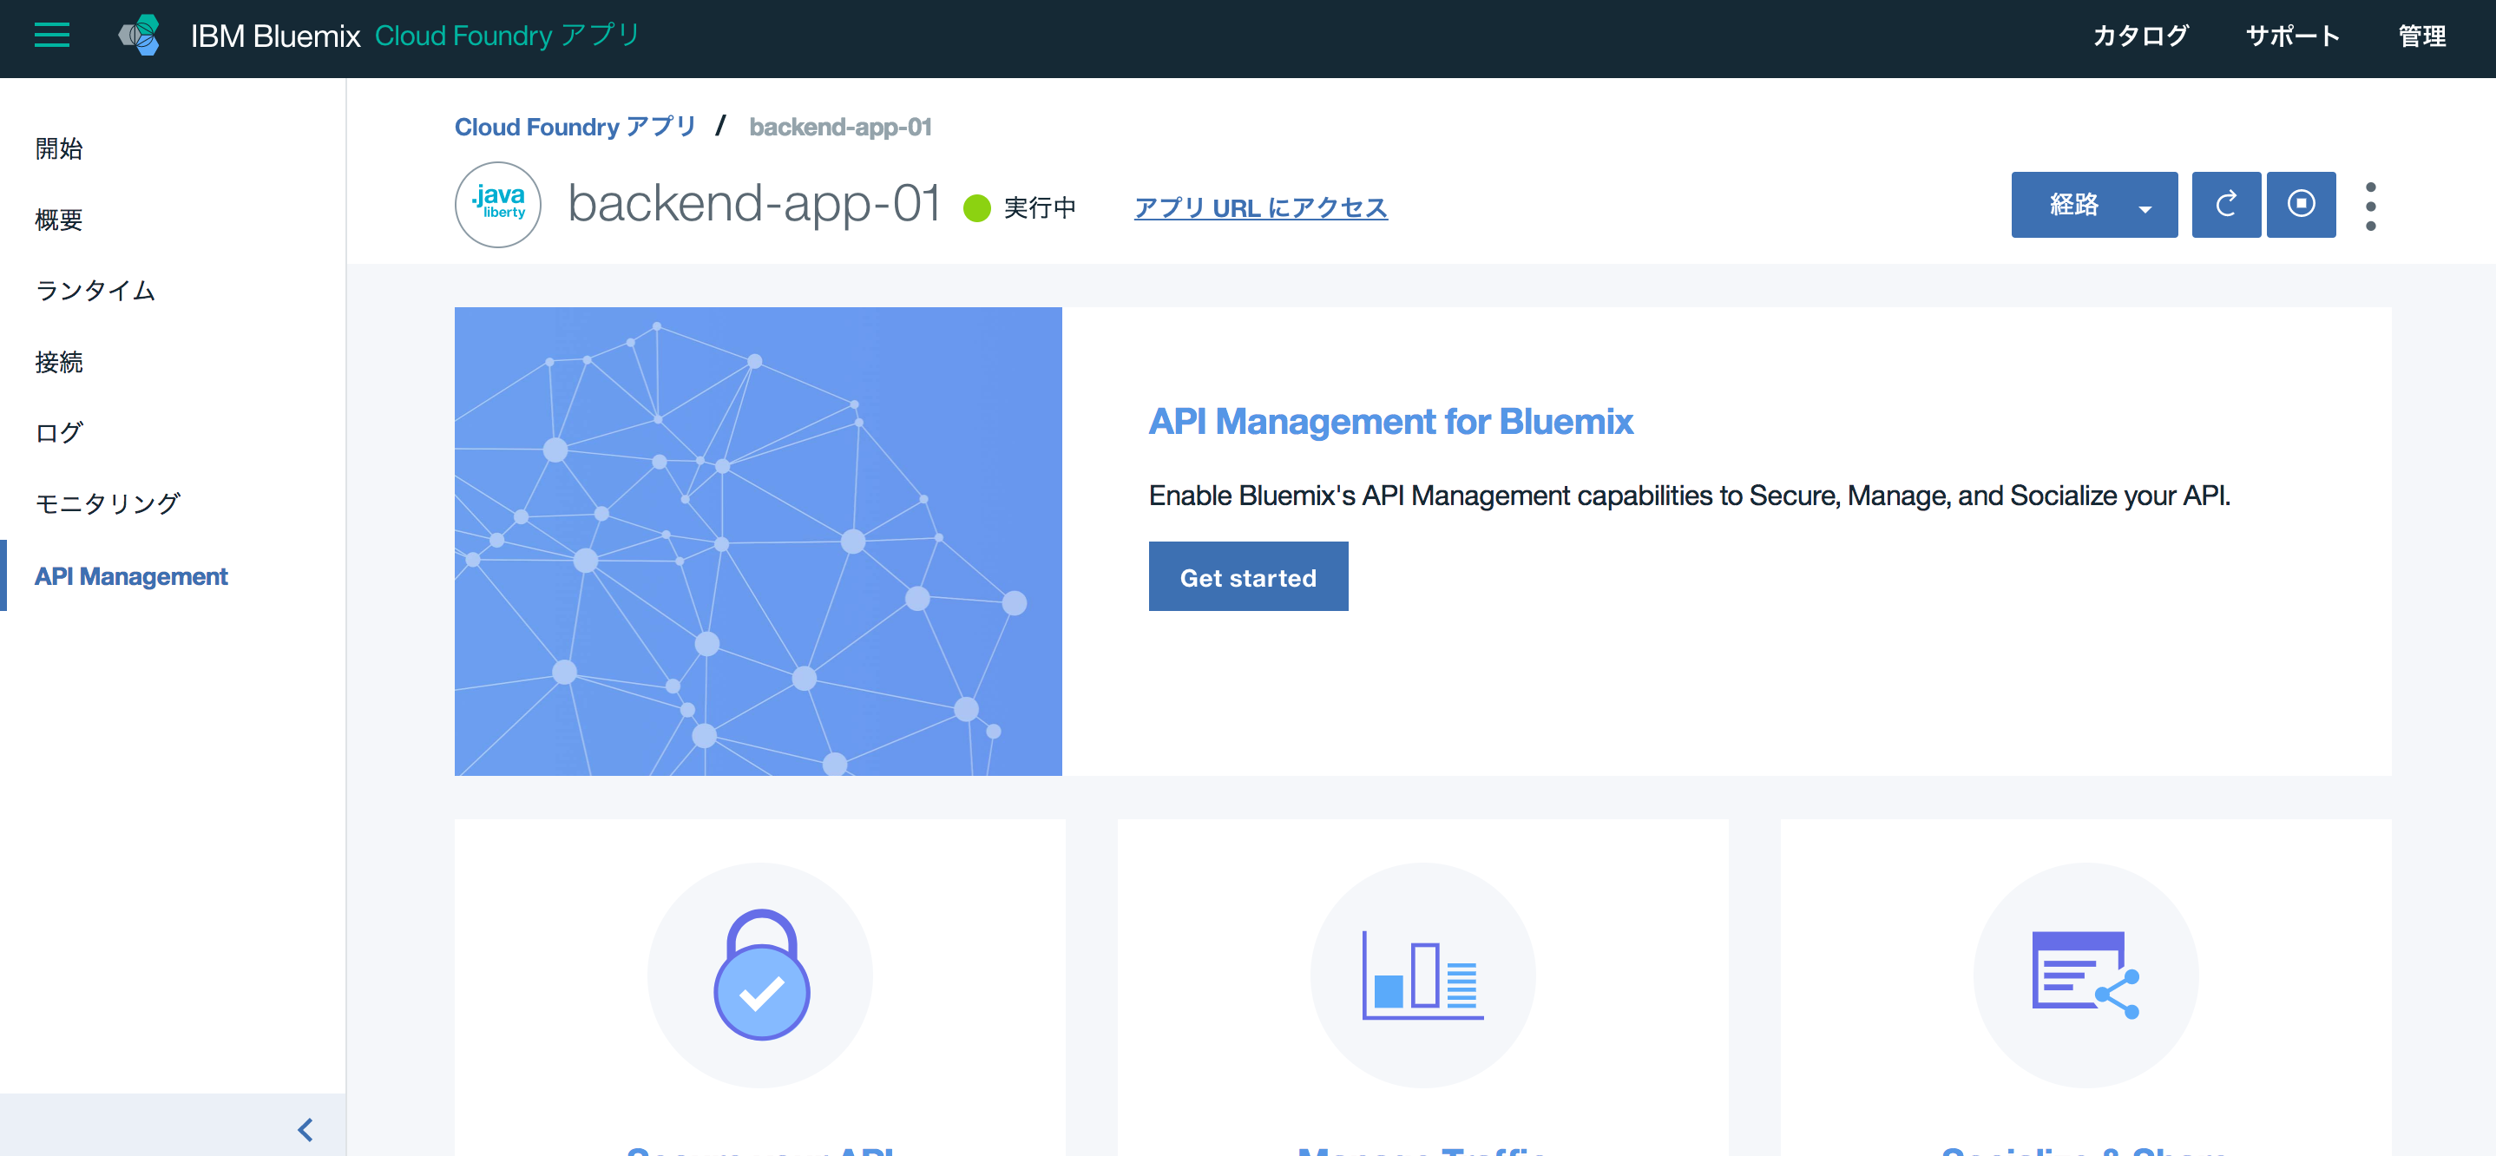Screen dimensions: 2496x1156
Task: Click the bar chart Manage Traffic icon
Action: point(1422,974)
